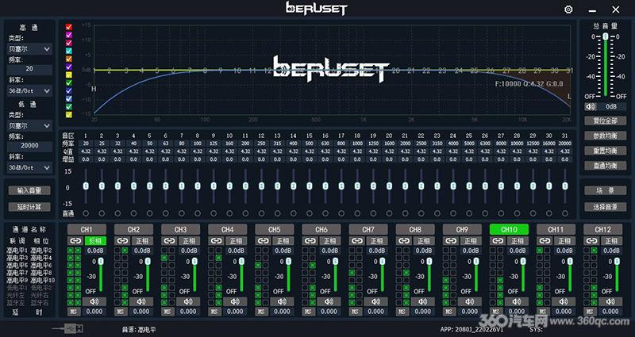Mute CH11 with its speaker icon
Viewport: 635px width, 337px height.
[x=564, y=302]
